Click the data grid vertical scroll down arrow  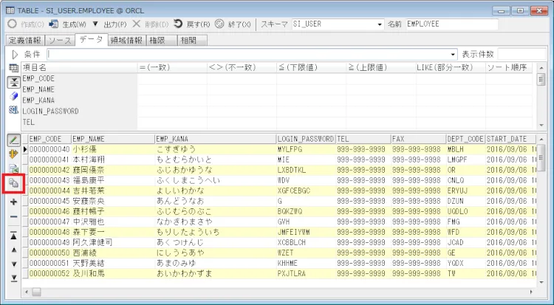tap(541, 282)
